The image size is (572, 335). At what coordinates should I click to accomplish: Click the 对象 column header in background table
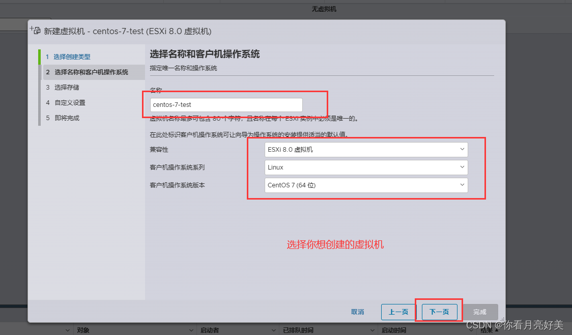click(83, 330)
